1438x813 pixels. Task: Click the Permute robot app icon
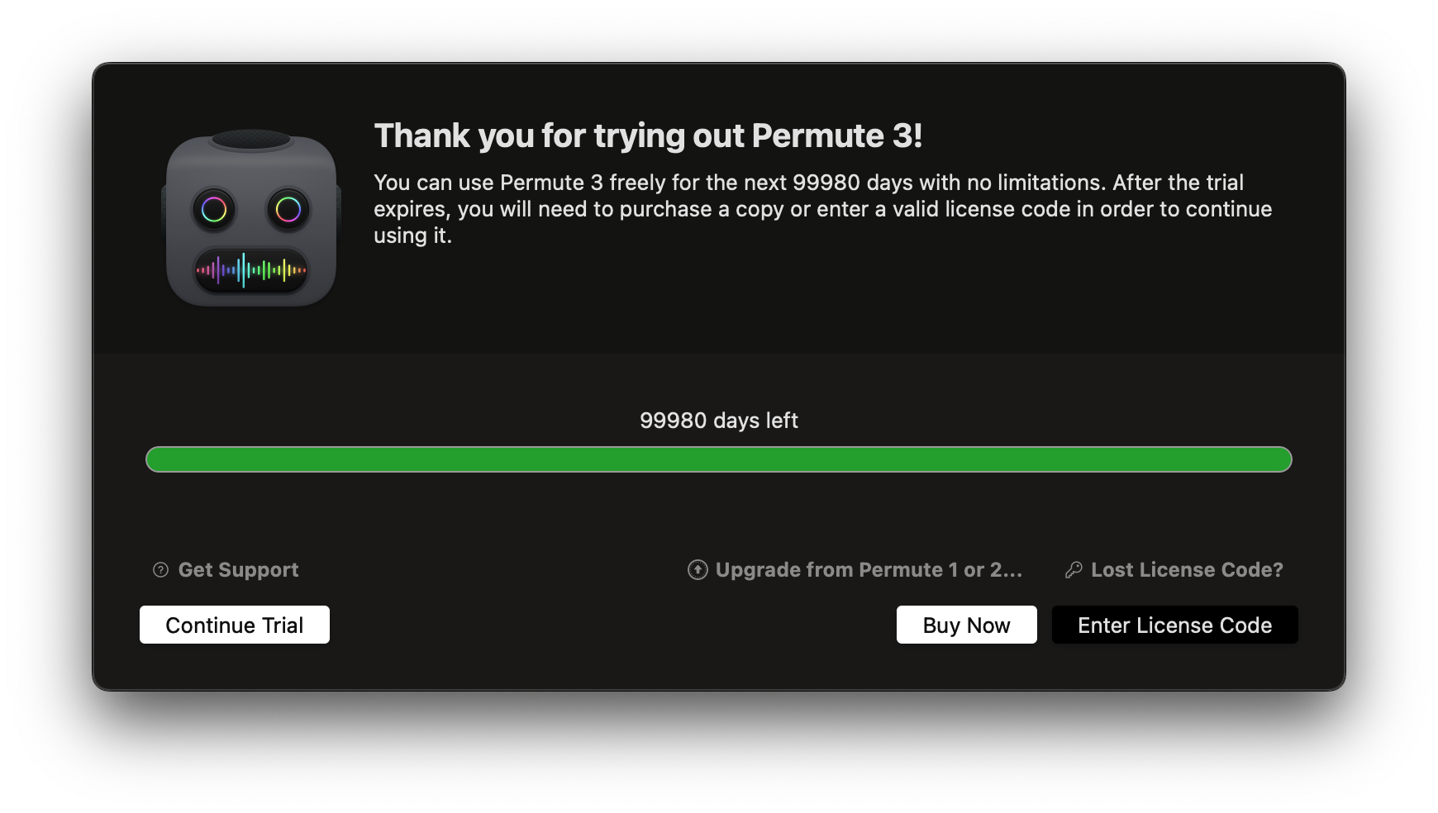(251, 219)
